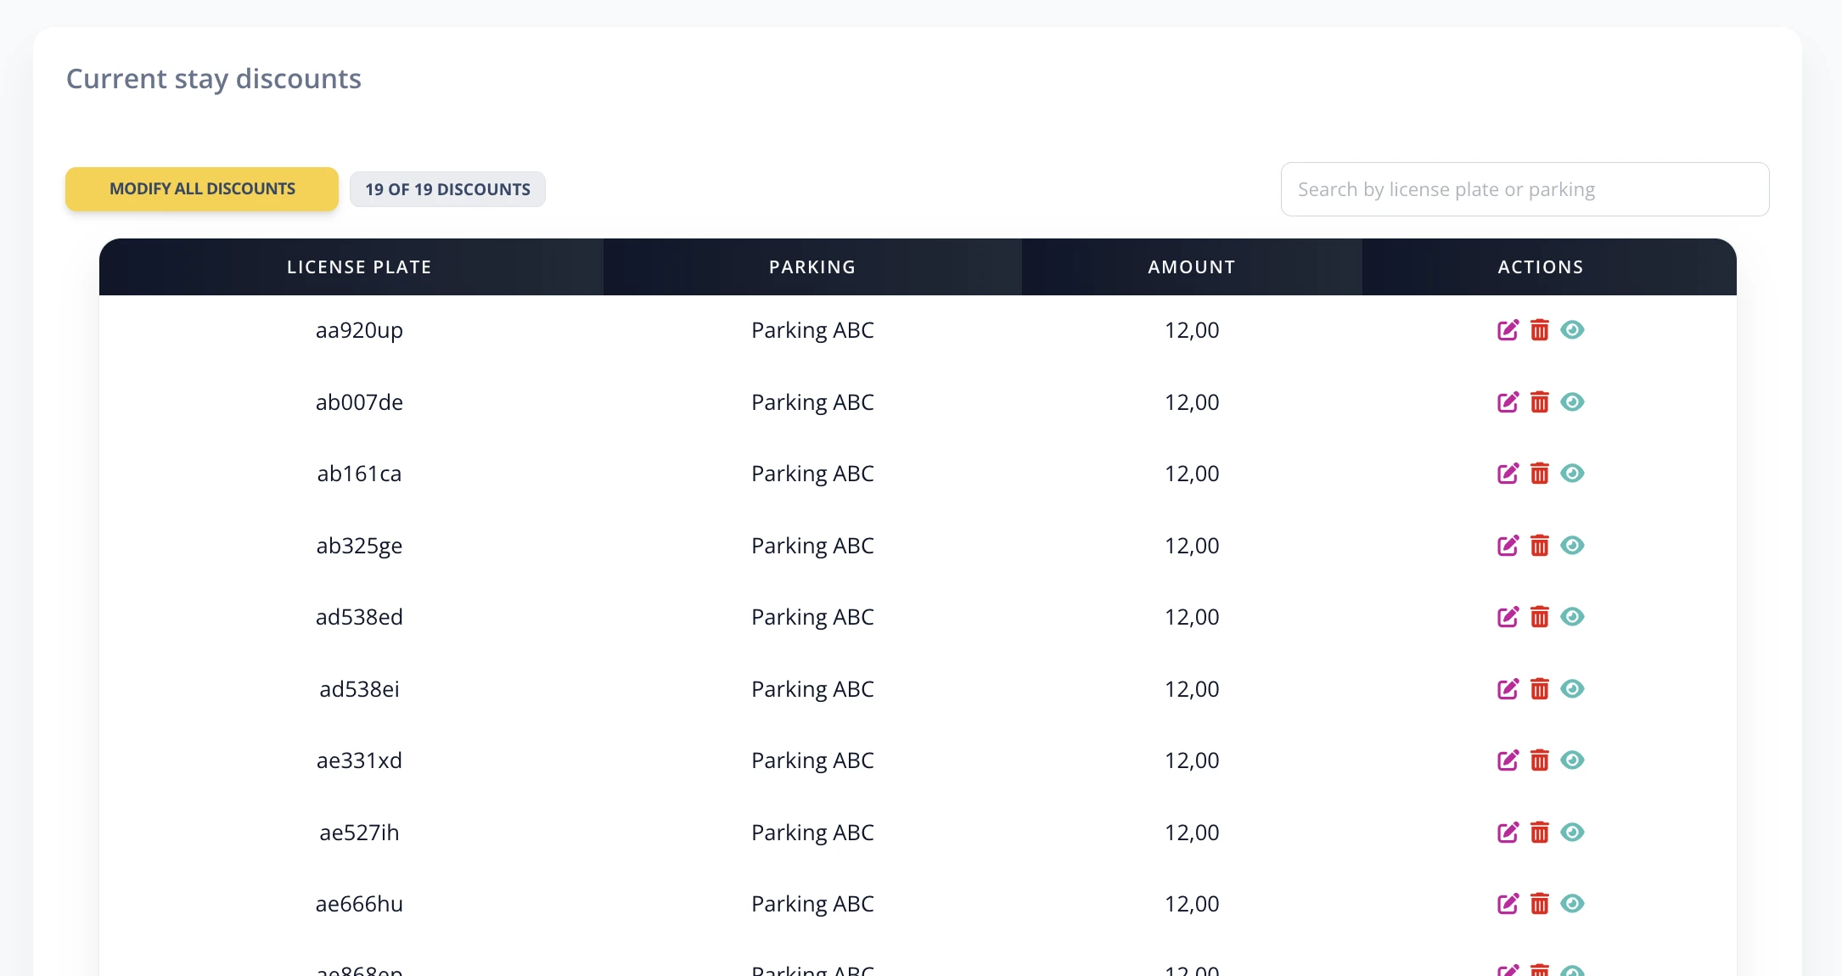Viewport: 1842px width, 976px height.
Task: Click the Parking column header
Action: click(x=812, y=267)
